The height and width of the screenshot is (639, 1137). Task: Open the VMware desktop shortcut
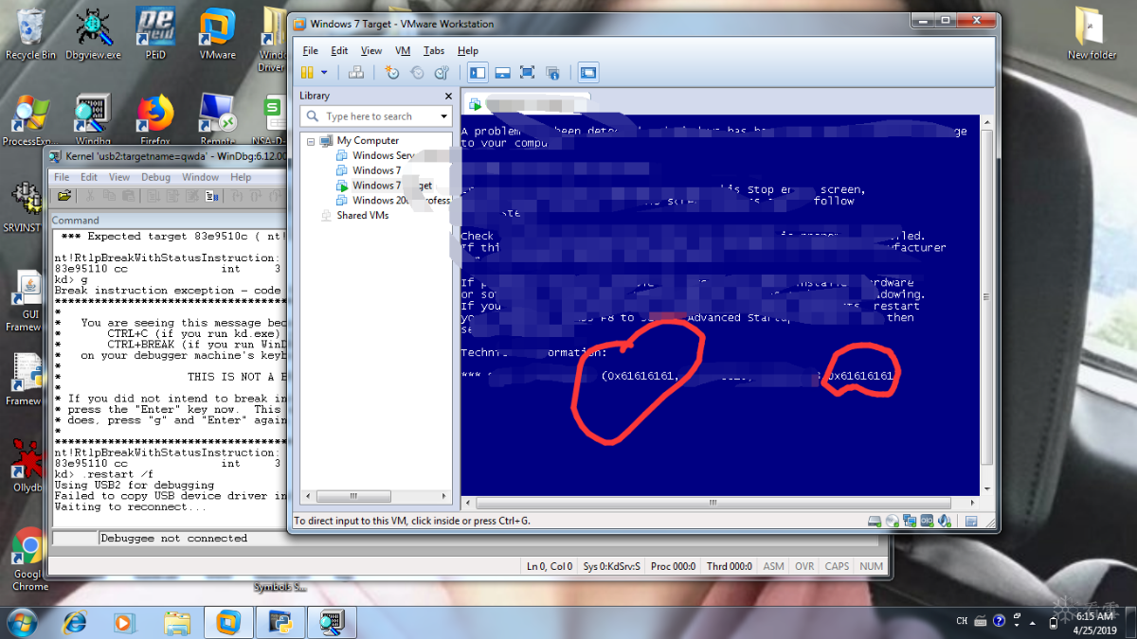pos(217,34)
